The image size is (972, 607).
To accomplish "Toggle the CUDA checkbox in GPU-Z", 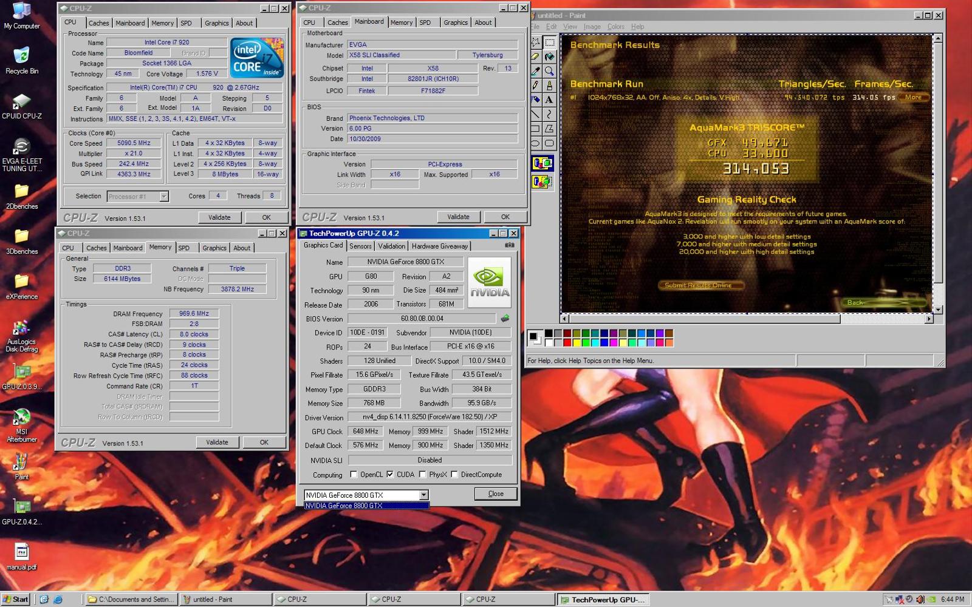I will point(390,475).
